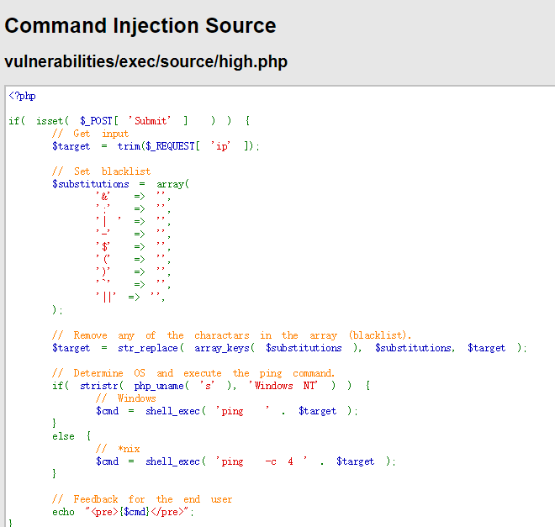Click the "str_replace(" function name
The height and width of the screenshot is (527, 555).
[151, 348]
